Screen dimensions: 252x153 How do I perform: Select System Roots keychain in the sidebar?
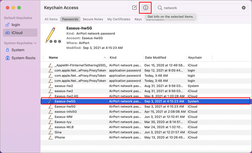pos(23,58)
